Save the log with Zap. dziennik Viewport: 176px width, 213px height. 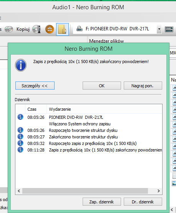tap(102, 202)
